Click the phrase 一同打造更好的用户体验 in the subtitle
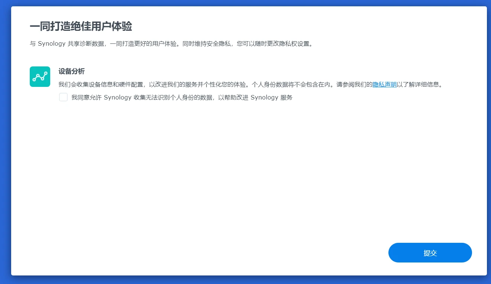This screenshot has height=284, width=491. click(143, 43)
